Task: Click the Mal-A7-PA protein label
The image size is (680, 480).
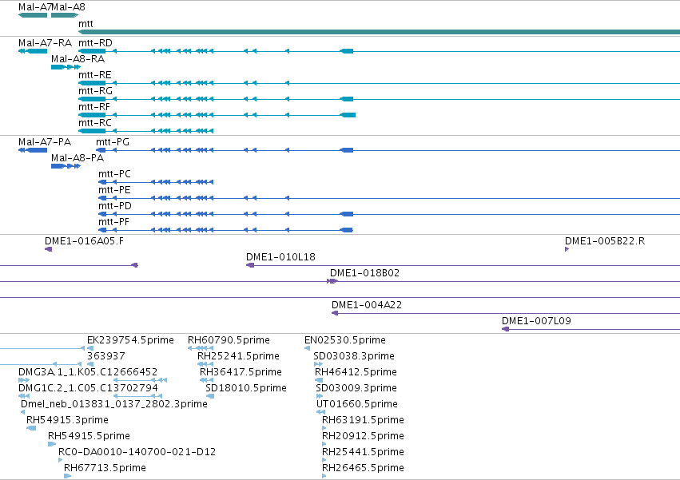Action: pos(45,142)
